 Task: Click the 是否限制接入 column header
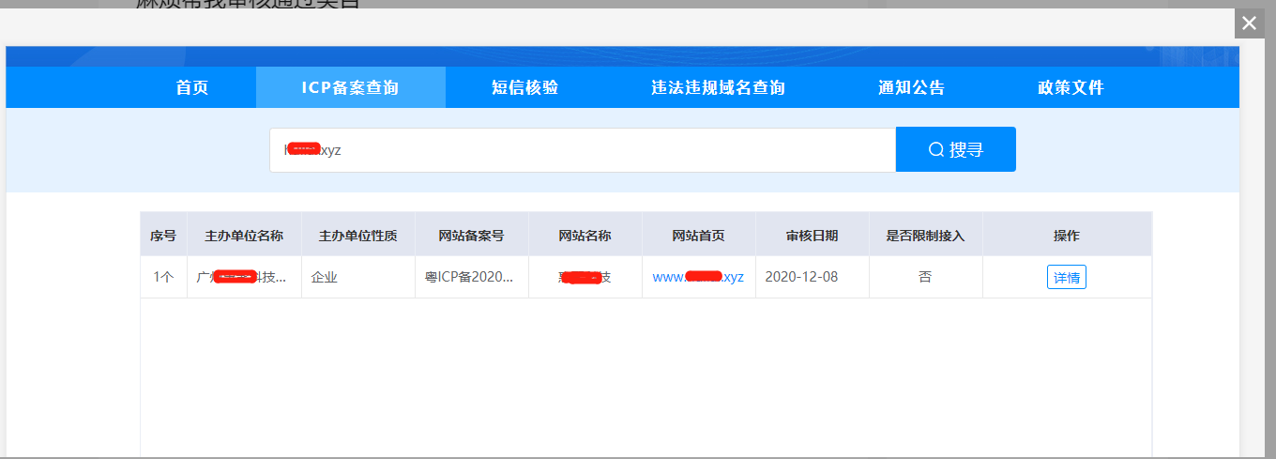coord(925,236)
